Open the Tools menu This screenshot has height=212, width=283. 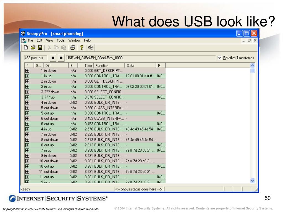(61, 40)
